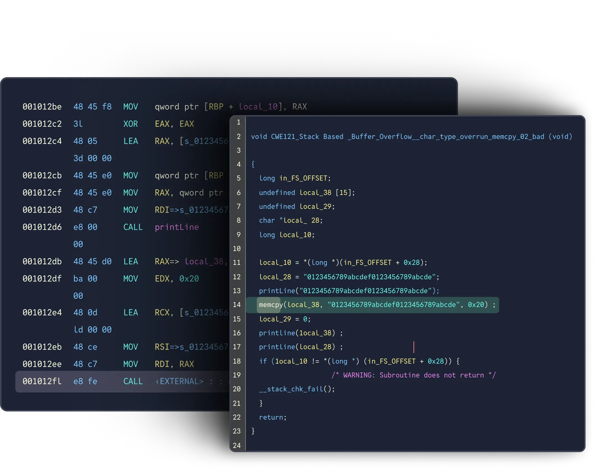Viewport: 595px width, 471px height.
Task: Click printLine(local_38) on line 16
Action: [301, 333]
